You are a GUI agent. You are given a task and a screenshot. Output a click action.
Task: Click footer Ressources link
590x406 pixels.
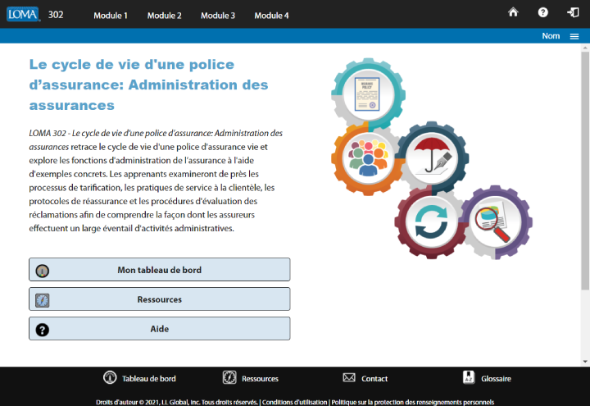pos(260,378)
